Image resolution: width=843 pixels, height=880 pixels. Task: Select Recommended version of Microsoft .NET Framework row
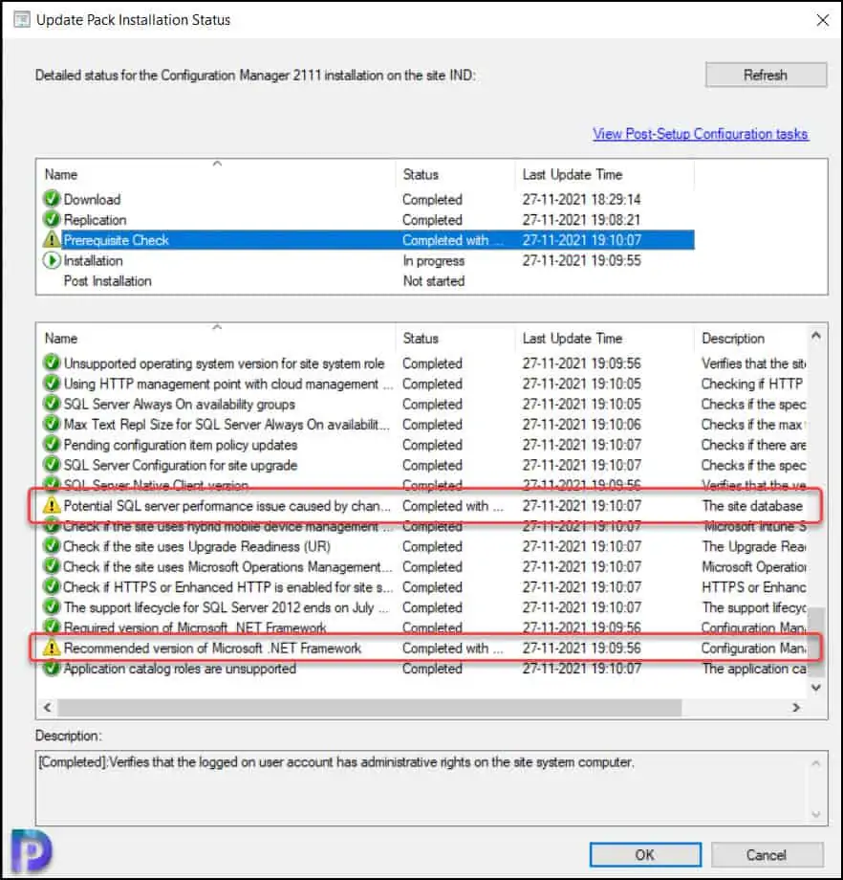coord(423,649)
